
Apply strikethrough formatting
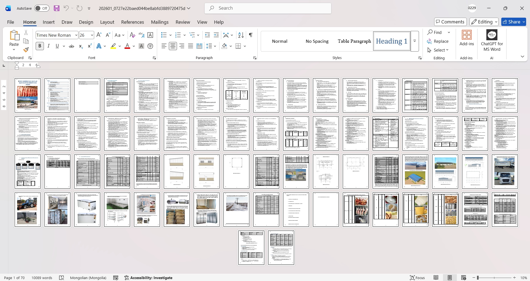click(x=72, y=46)
